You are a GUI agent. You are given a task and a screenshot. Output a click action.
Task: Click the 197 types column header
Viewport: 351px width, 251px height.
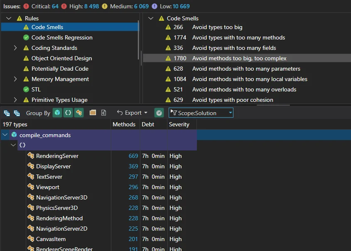[x=56, y=124]
